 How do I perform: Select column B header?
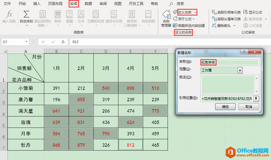click(x=56, y=51)
